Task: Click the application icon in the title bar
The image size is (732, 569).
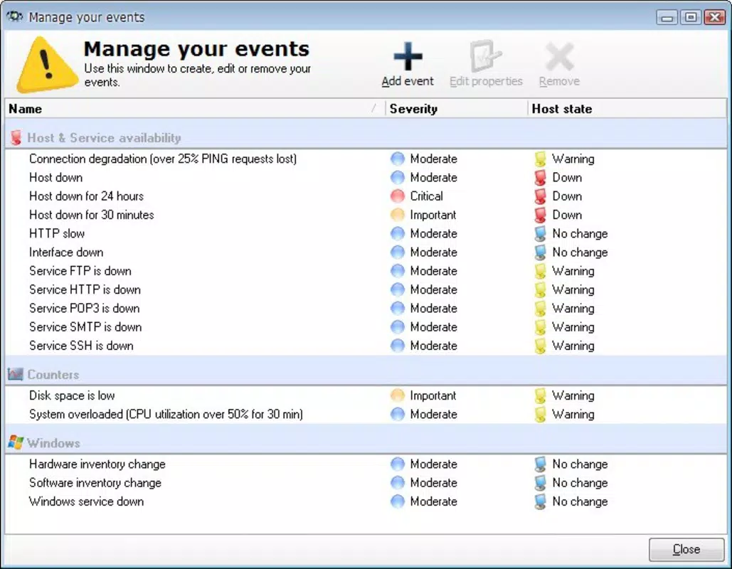Action: click(15, 17)
